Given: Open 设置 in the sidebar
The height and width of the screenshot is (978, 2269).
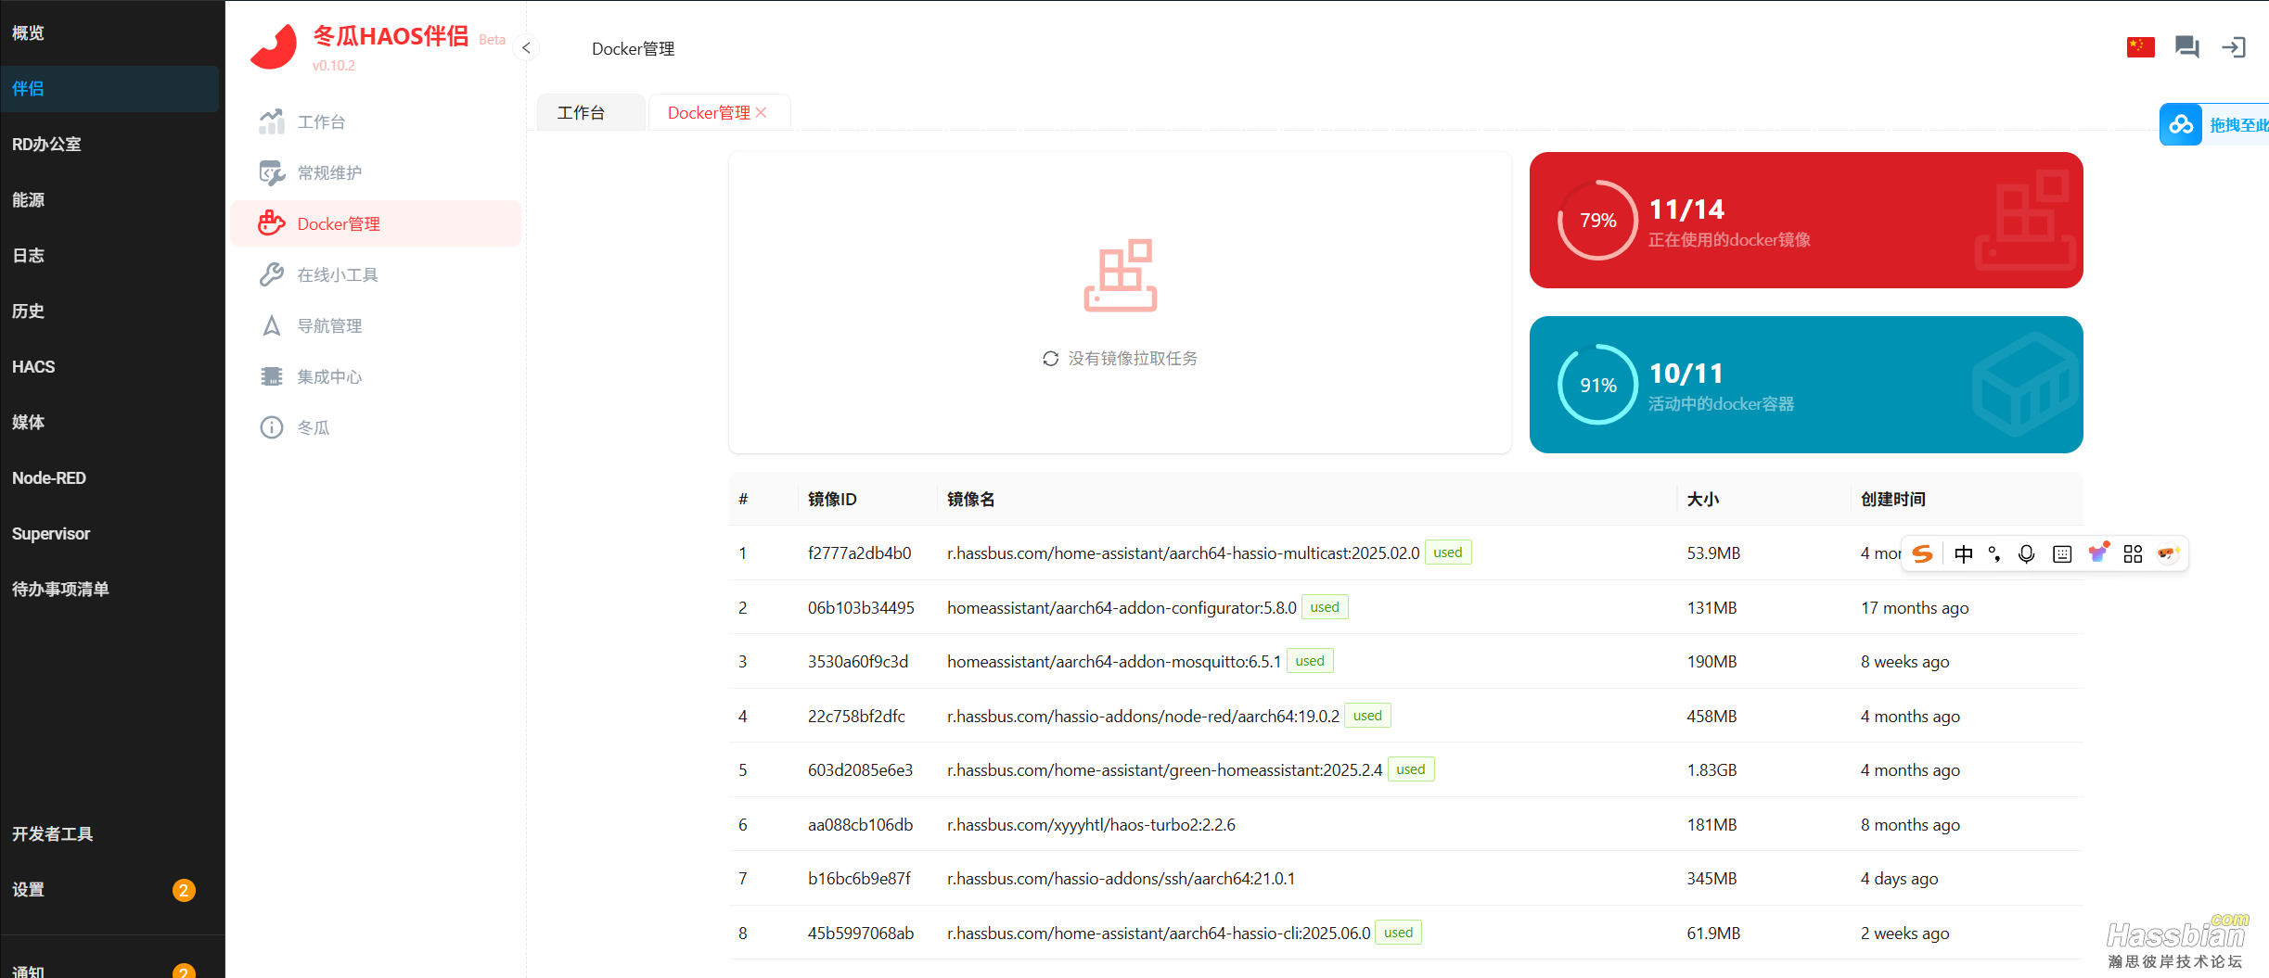Looking at the screenshot, I should pos(110,889).
